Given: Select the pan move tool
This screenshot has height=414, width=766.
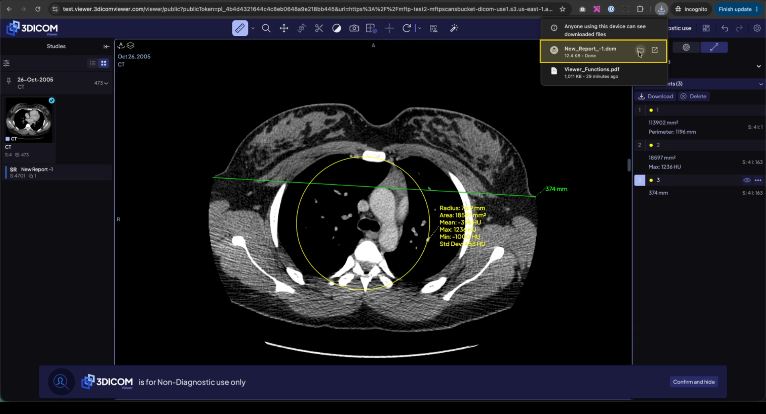Looking at the screenshot, I should tap(284, 28).
